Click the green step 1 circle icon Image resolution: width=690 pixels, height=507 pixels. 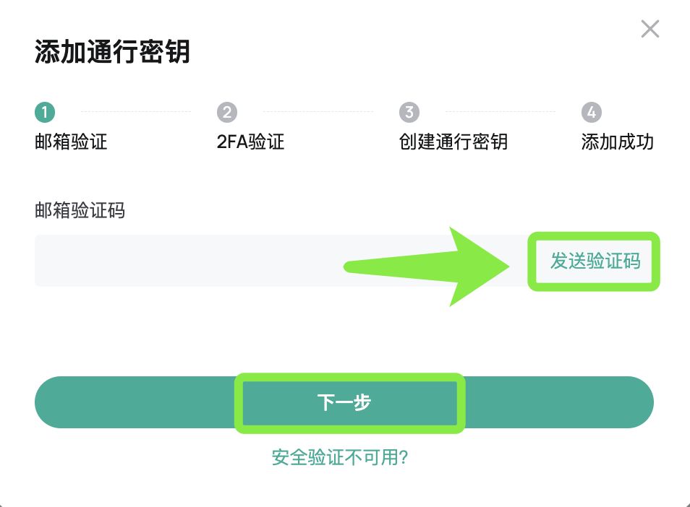(45, 113)
